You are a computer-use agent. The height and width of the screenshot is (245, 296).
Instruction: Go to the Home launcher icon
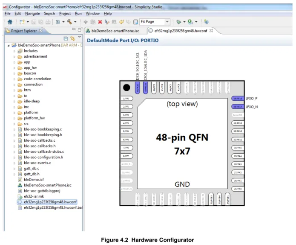click(10, 22)
